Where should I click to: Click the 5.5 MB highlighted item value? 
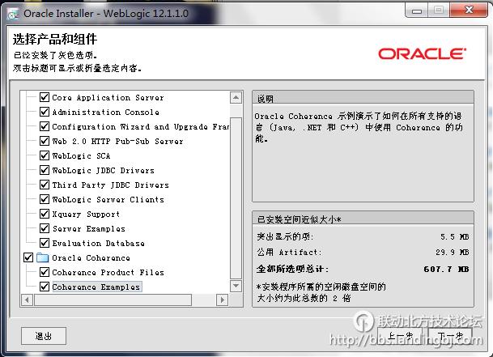[x=455, y=236]
